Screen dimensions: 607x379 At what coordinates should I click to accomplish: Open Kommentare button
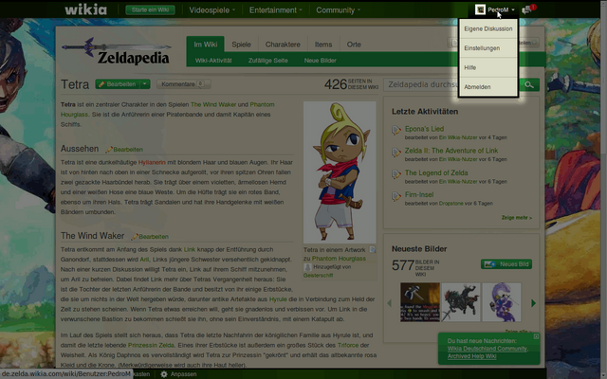[x=183, y=84]
